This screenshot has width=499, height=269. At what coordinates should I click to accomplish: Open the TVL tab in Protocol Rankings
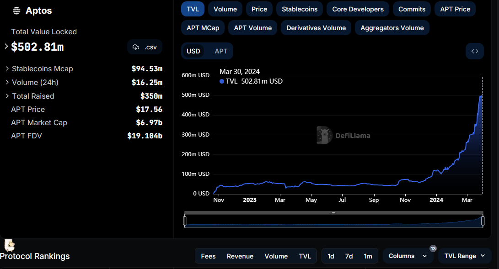coord(305,256)
